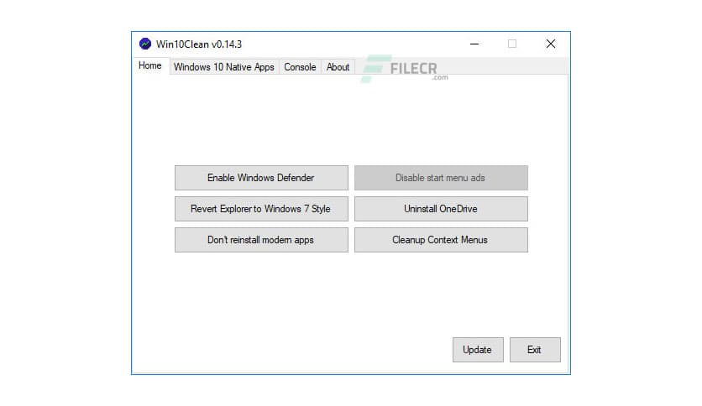This screenshot has height=406, width=702.
Task: Switch to the Console tab
Action: 300,67
